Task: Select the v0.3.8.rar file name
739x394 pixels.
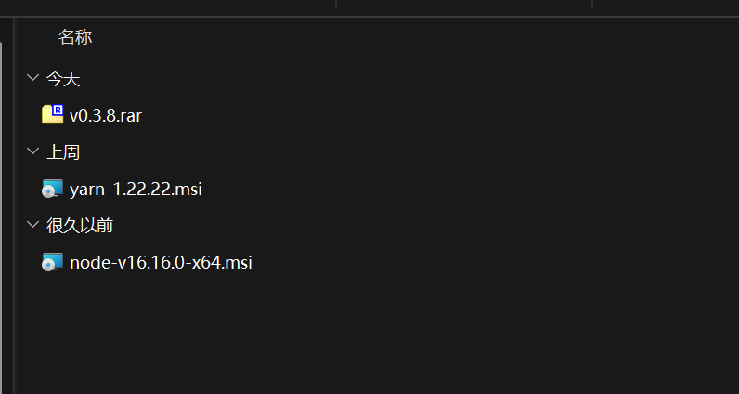Action: pos(105,115)
